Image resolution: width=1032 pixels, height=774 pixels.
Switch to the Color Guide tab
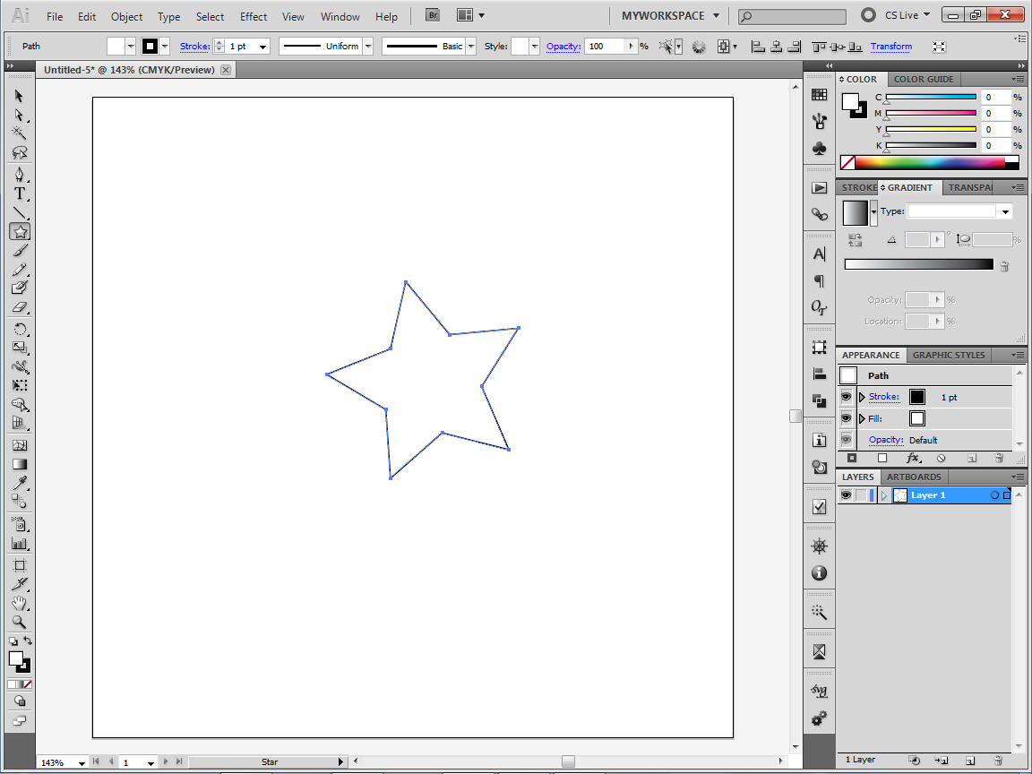click(x=924, y=79)
